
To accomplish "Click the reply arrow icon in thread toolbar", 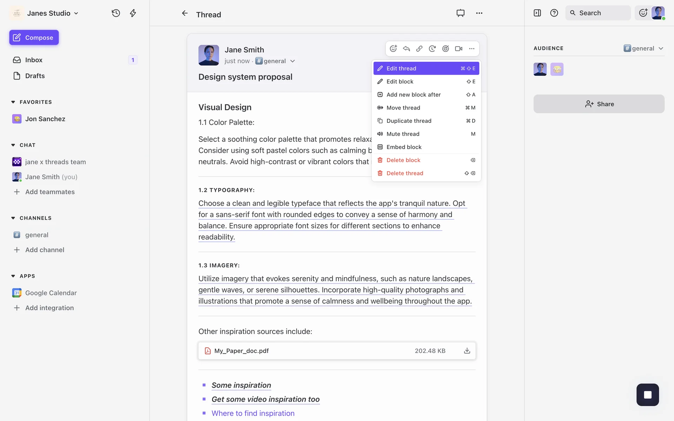I will pyautogui.click(x=406, y=49).
